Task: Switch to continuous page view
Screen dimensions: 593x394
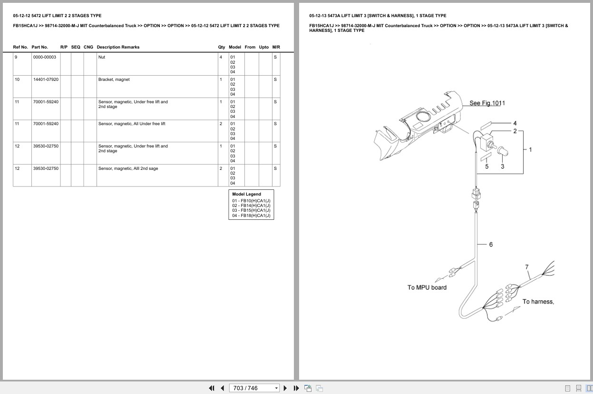Action: pos(579,388)
